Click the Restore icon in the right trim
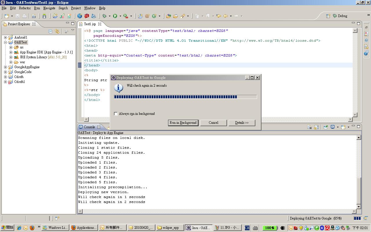The image size is (371, 232). click(x=366, y=27)
